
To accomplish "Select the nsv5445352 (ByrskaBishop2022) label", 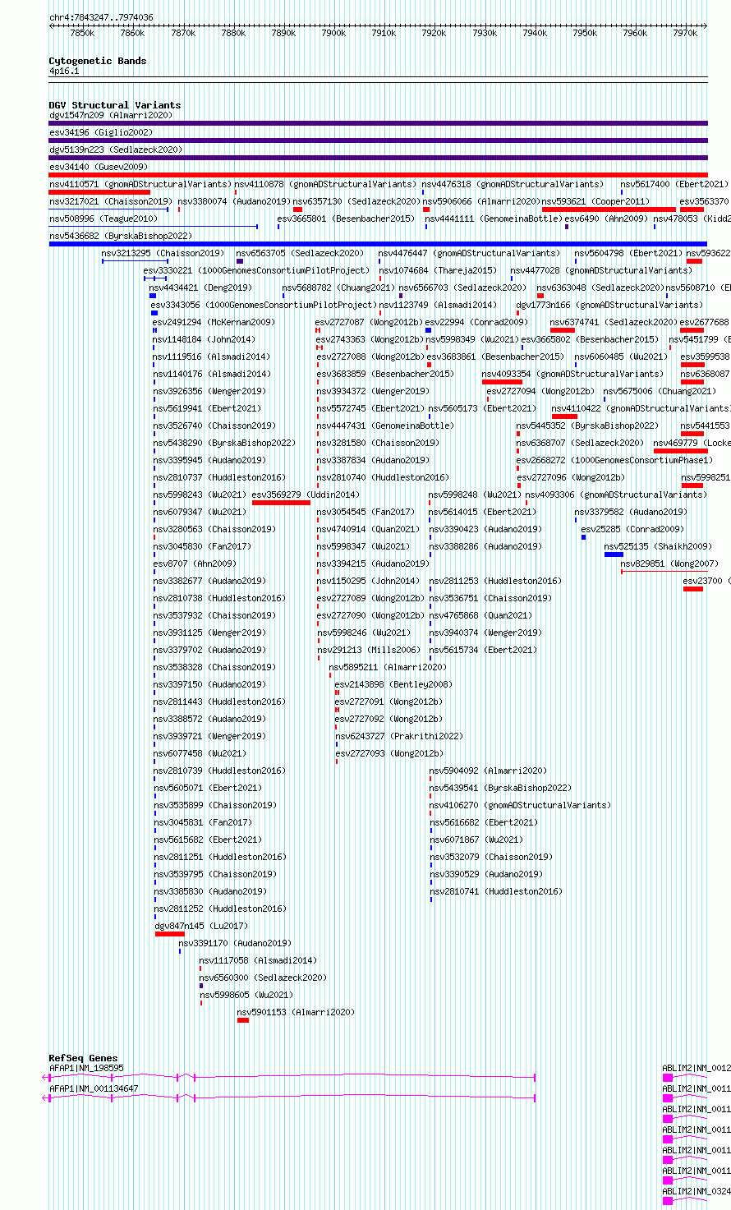I will coord(587,426).
